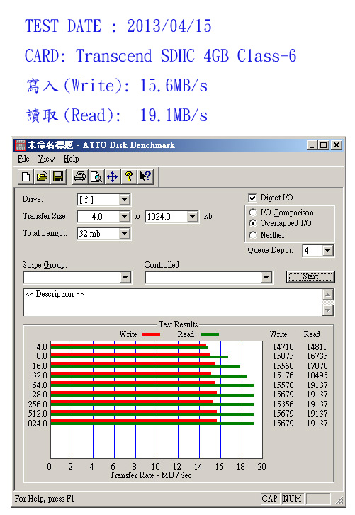This screenshot has height=515, width=355.
Task: Click the NUM status bar indicator
Action: pyautogui.click(x=292, y=499)
